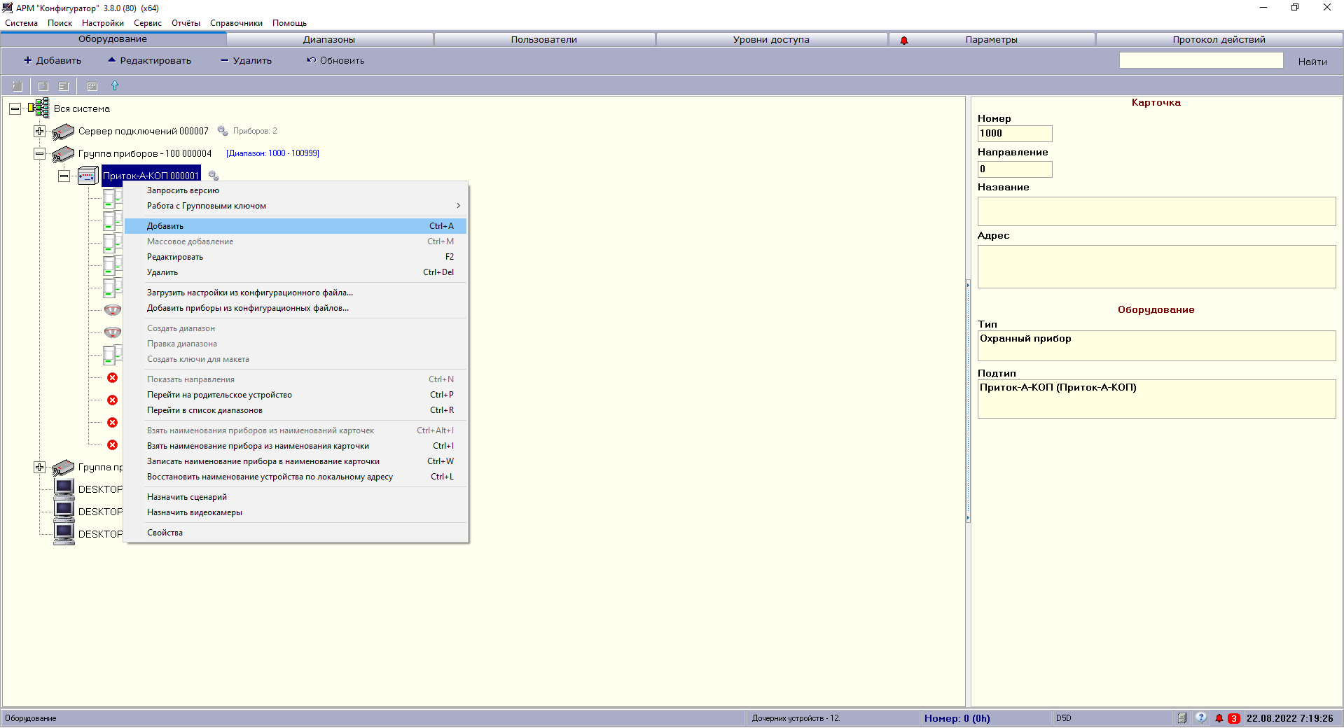The width and height of the screenshot is (1344, 728).
Task: Click the Добавить toolbar button with plus icon
Action: [x=53, y=61]
